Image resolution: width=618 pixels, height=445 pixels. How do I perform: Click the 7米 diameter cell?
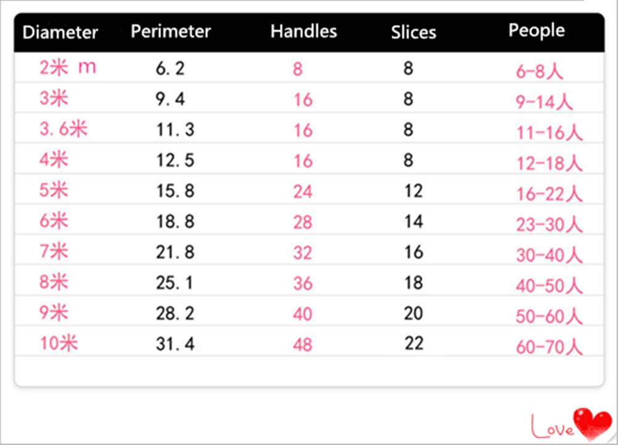coord(54,251)
